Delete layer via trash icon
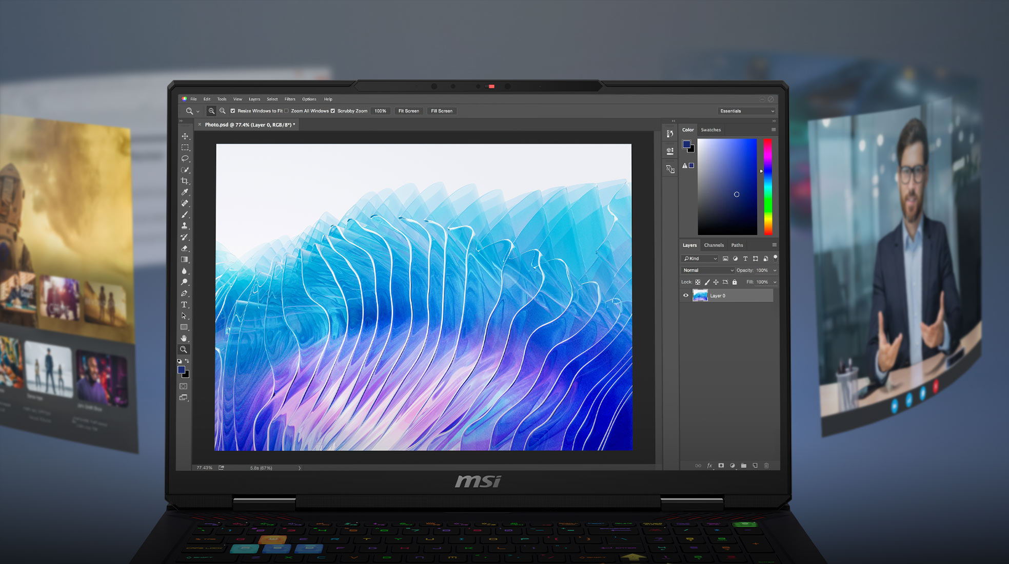The image size is (1009, 564). [x=766, y=466]
